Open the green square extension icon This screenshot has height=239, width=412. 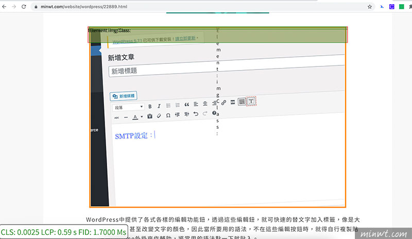(401, 7)
